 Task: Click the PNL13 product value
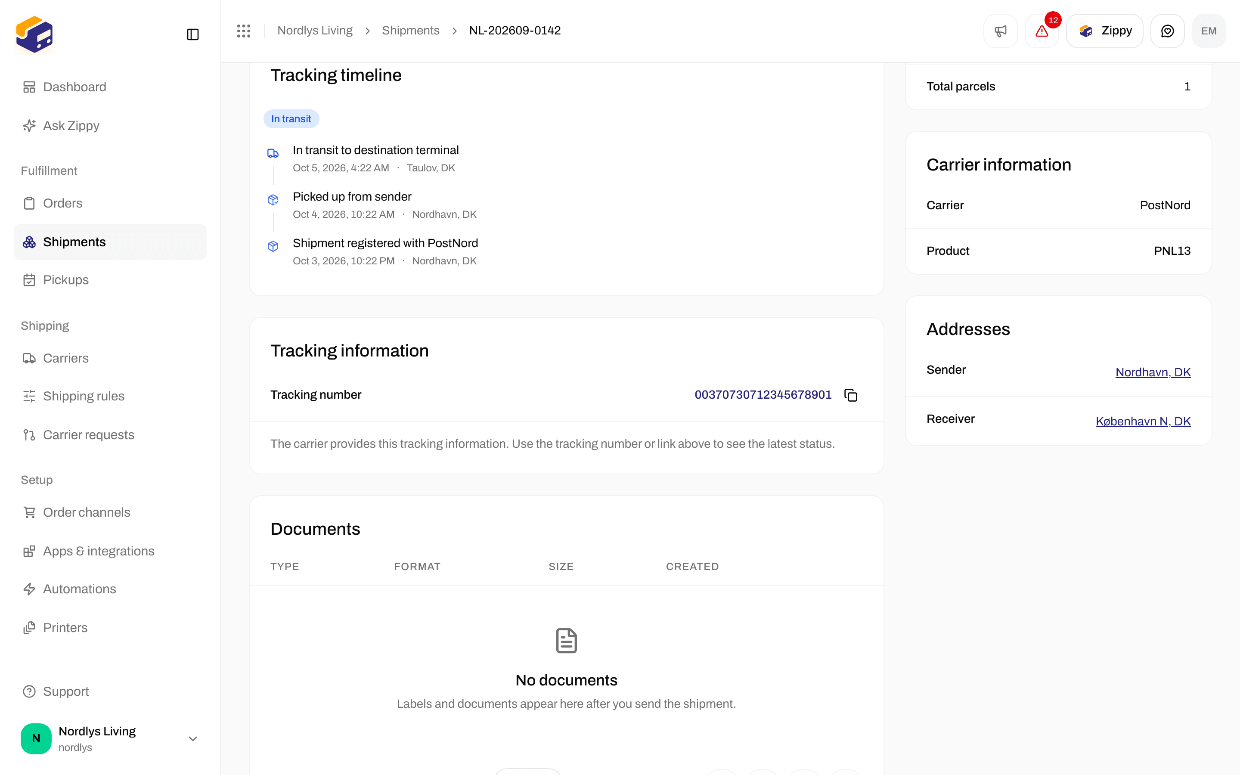tap(1172, 251)
